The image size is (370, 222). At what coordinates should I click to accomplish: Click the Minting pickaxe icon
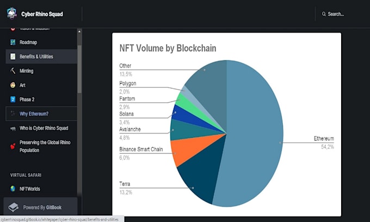13,71
